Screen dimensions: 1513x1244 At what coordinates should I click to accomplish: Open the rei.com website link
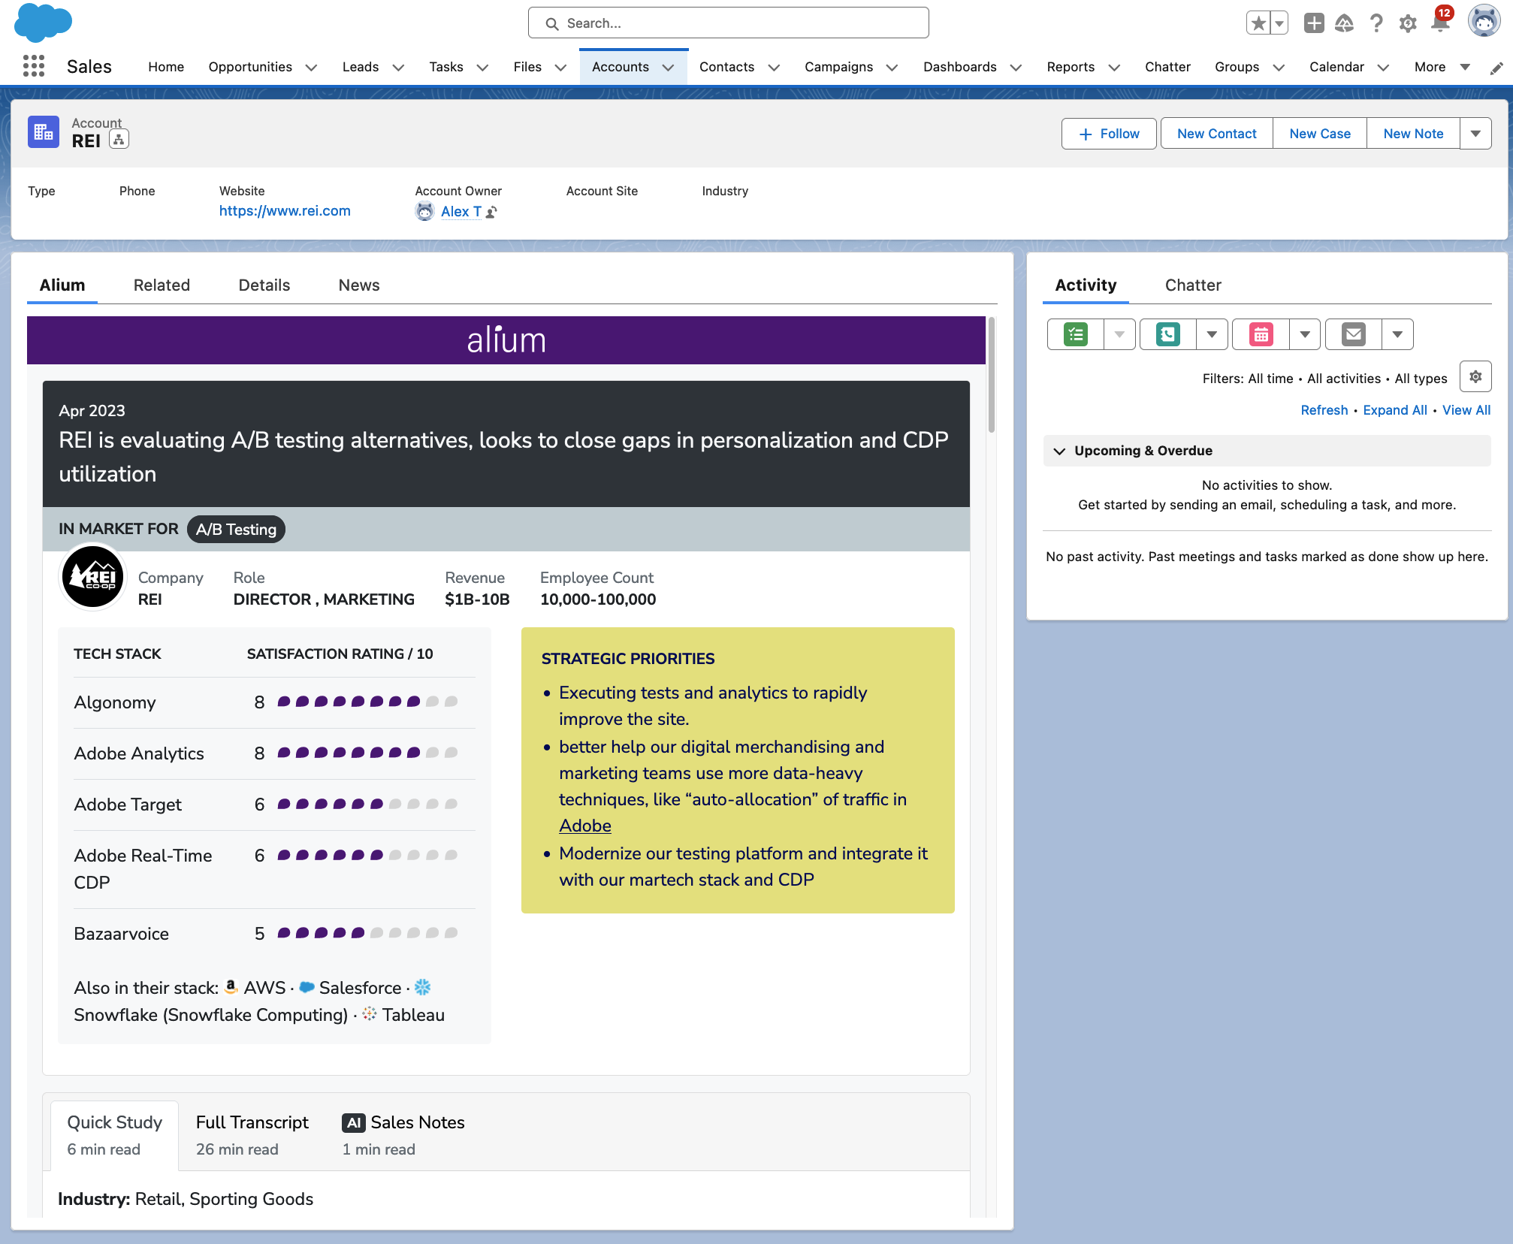click(x=285, y=211)
